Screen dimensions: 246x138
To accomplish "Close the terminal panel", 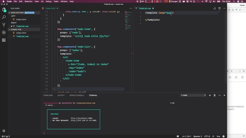I will [224, 95].
